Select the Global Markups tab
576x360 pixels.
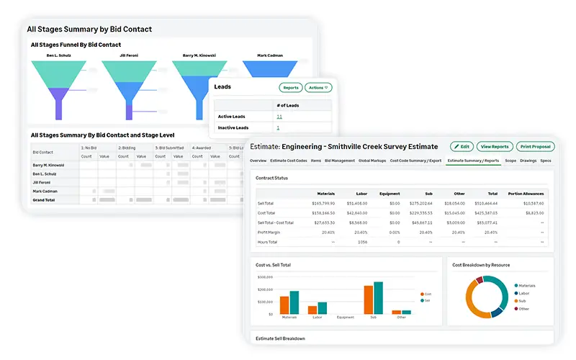tap(372, 161)
